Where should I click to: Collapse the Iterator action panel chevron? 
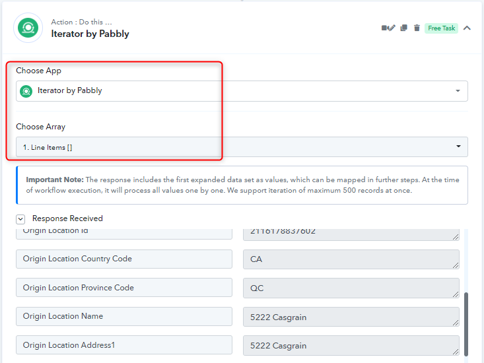pos(467,28)
